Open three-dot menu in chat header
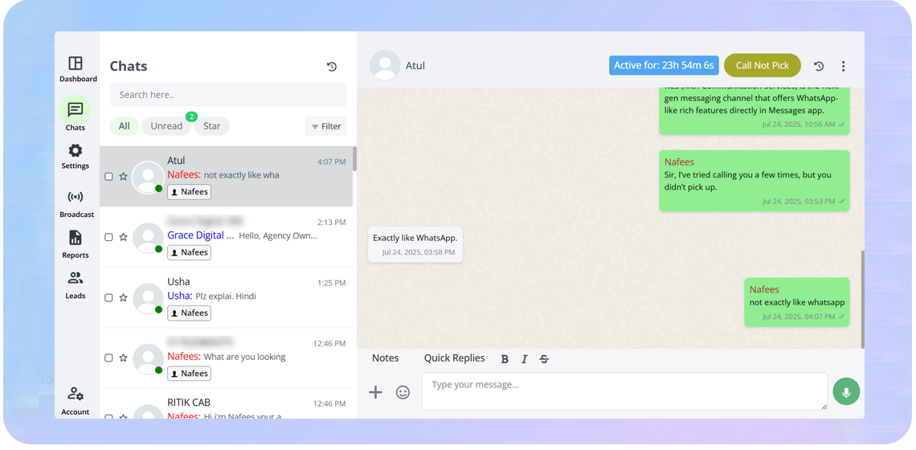 pos(843,66)
